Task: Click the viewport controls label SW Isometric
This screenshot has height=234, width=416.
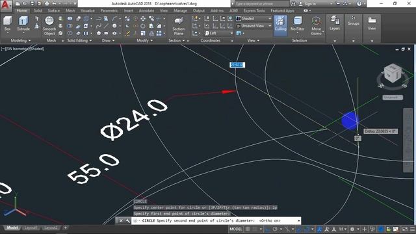Action: point(18,49)
